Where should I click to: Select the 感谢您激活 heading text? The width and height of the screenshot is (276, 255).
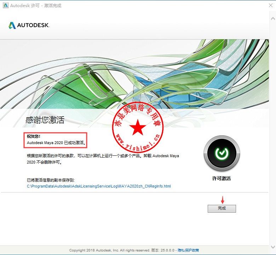(45, 120)
